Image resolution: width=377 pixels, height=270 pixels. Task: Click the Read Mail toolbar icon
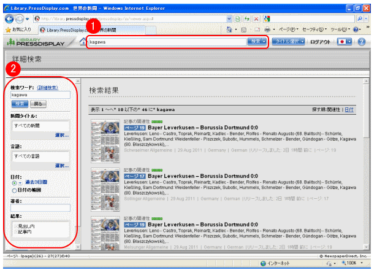pyautogui.click(x=257, y=29)
